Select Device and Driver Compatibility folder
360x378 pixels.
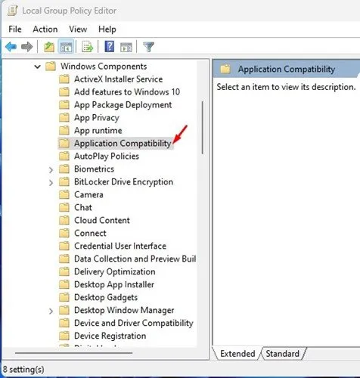pos(134,323)
